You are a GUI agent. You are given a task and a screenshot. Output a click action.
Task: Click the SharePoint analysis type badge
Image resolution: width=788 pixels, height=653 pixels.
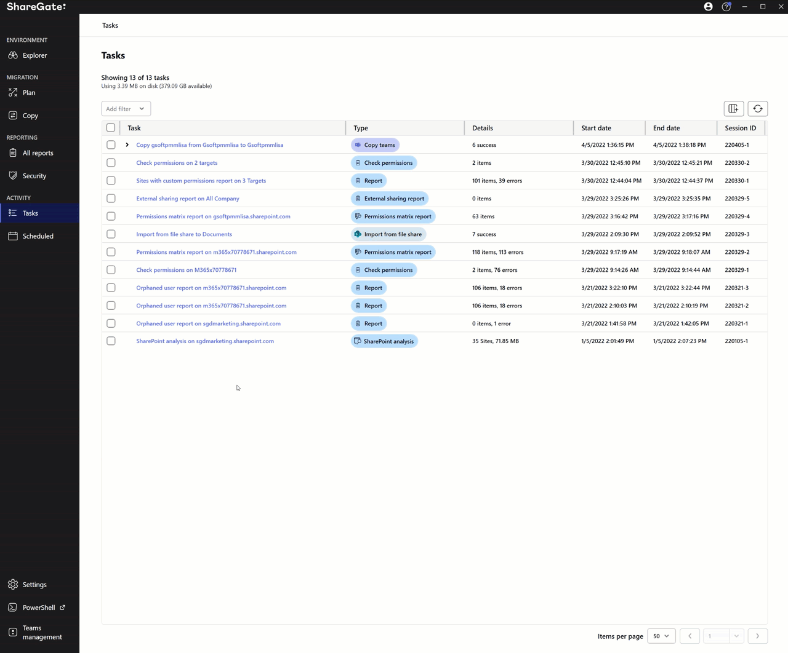384,341
